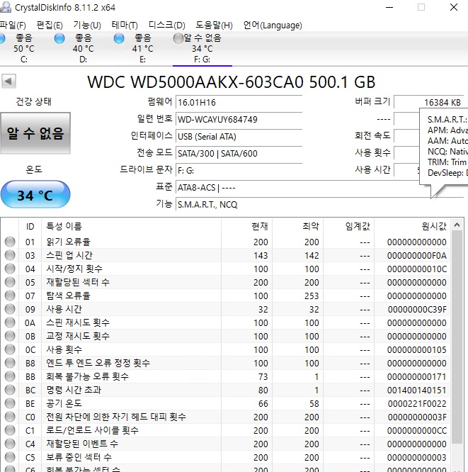The width and height of the screenshot is (468, 472).
Task: Select disk C: status icon at 50 °C
Action: pos(2,38)
